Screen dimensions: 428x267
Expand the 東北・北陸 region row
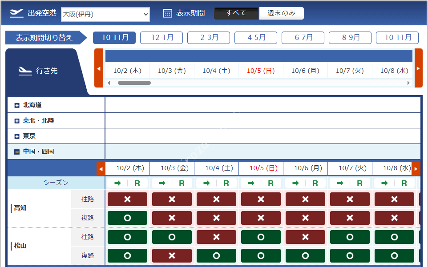click(x=17, y=121)
